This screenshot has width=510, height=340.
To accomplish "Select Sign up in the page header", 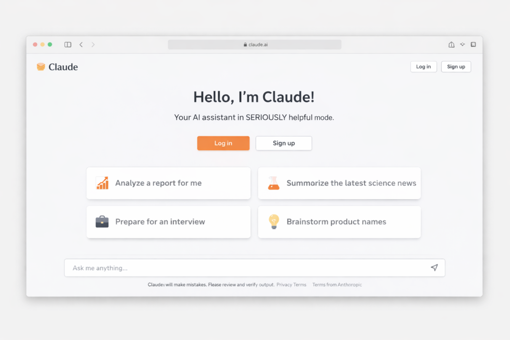I will pyautogui.click(x=456, y=67).
